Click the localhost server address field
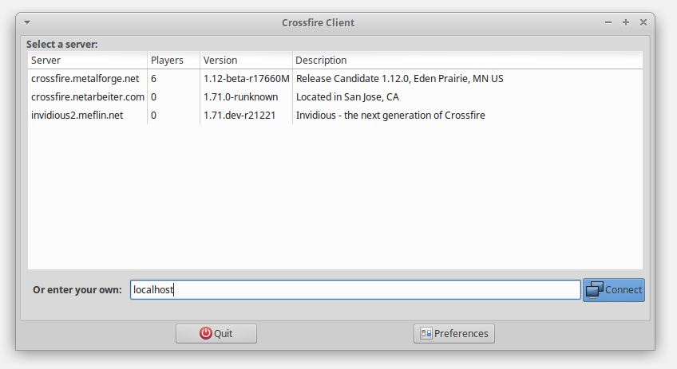The width and height of the screenshot is (677, 369). click(355, 290)
